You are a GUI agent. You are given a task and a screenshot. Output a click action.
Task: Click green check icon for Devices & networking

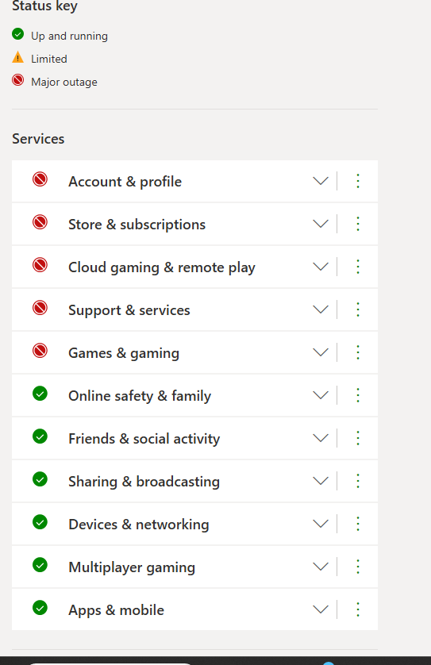(40, 522)
